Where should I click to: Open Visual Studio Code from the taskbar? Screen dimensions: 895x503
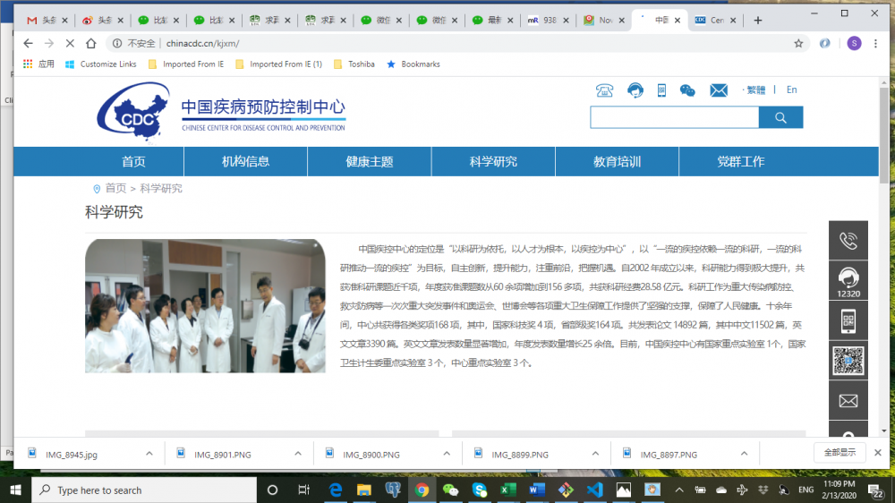594,490
